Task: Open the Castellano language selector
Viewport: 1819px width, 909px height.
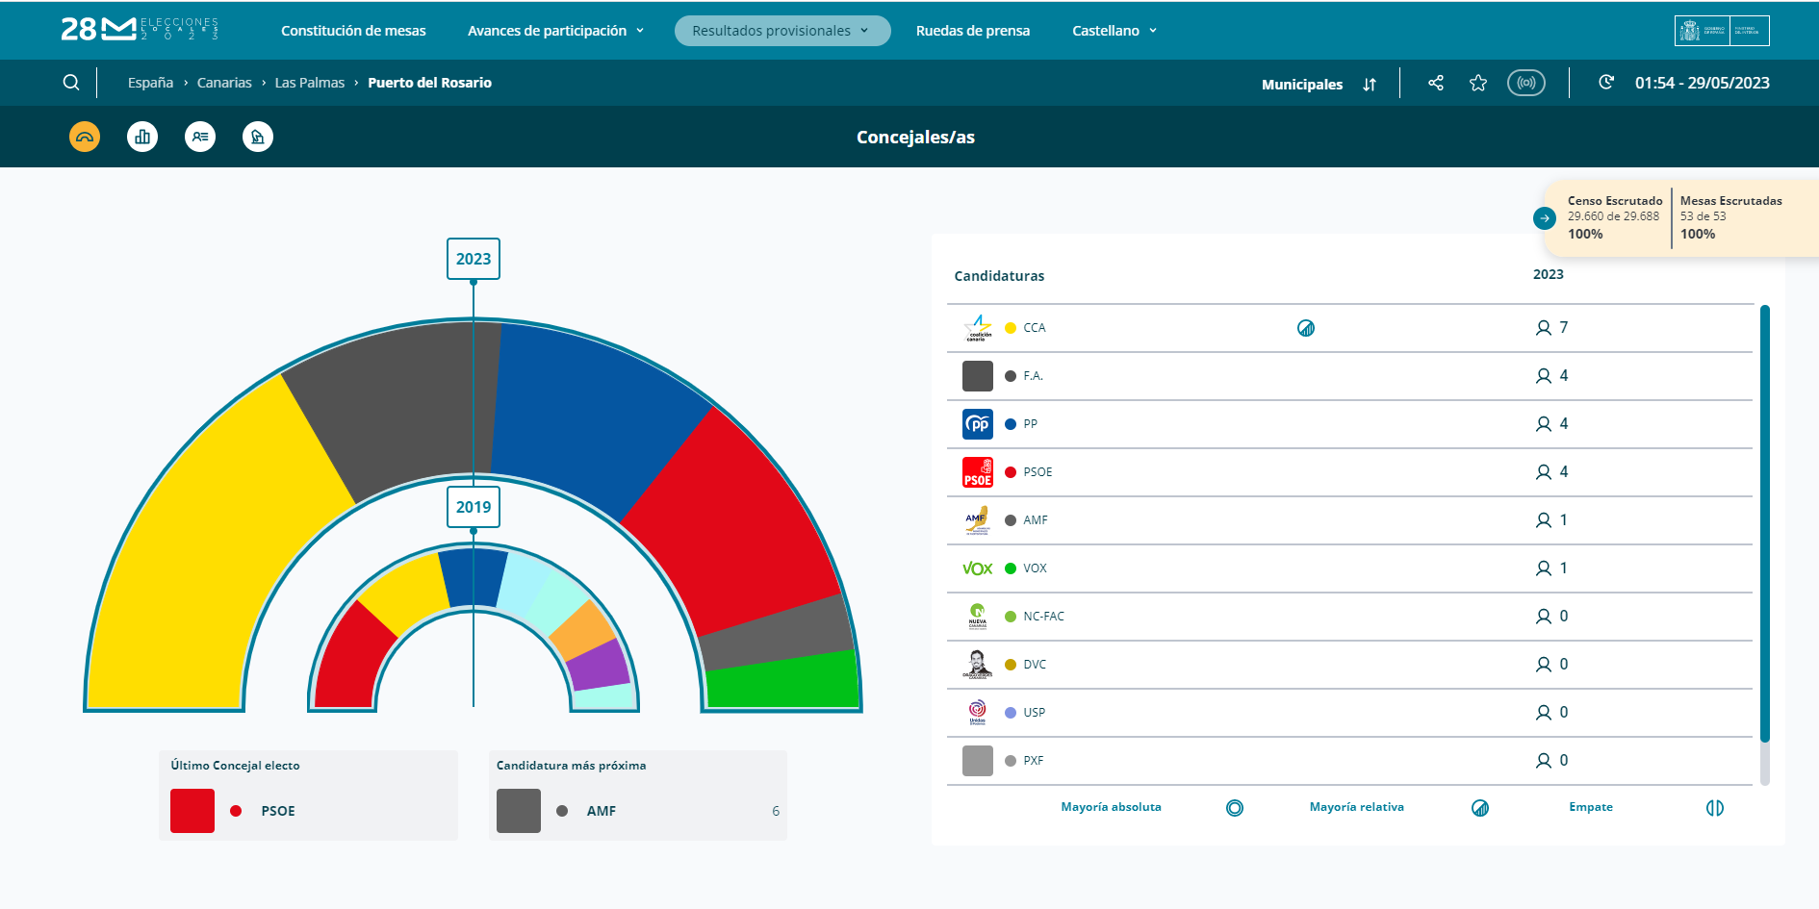Action: tap(1114, 31)
